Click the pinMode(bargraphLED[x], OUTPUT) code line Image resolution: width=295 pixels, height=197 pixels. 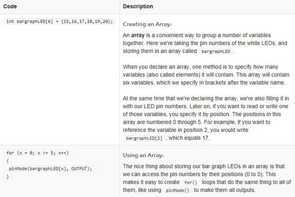[51, 168]
